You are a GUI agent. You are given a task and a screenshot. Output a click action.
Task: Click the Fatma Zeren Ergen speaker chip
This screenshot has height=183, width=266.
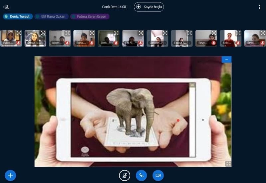(90, 16)
